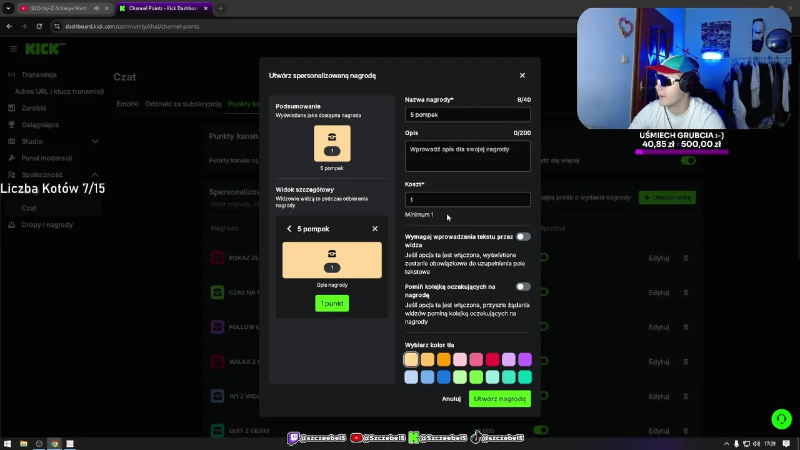Image resolution: width=800 pixels, height=450 pixels.
Task: Toggle the Punkty kanału enabled switch
Action: click(688, 161)
